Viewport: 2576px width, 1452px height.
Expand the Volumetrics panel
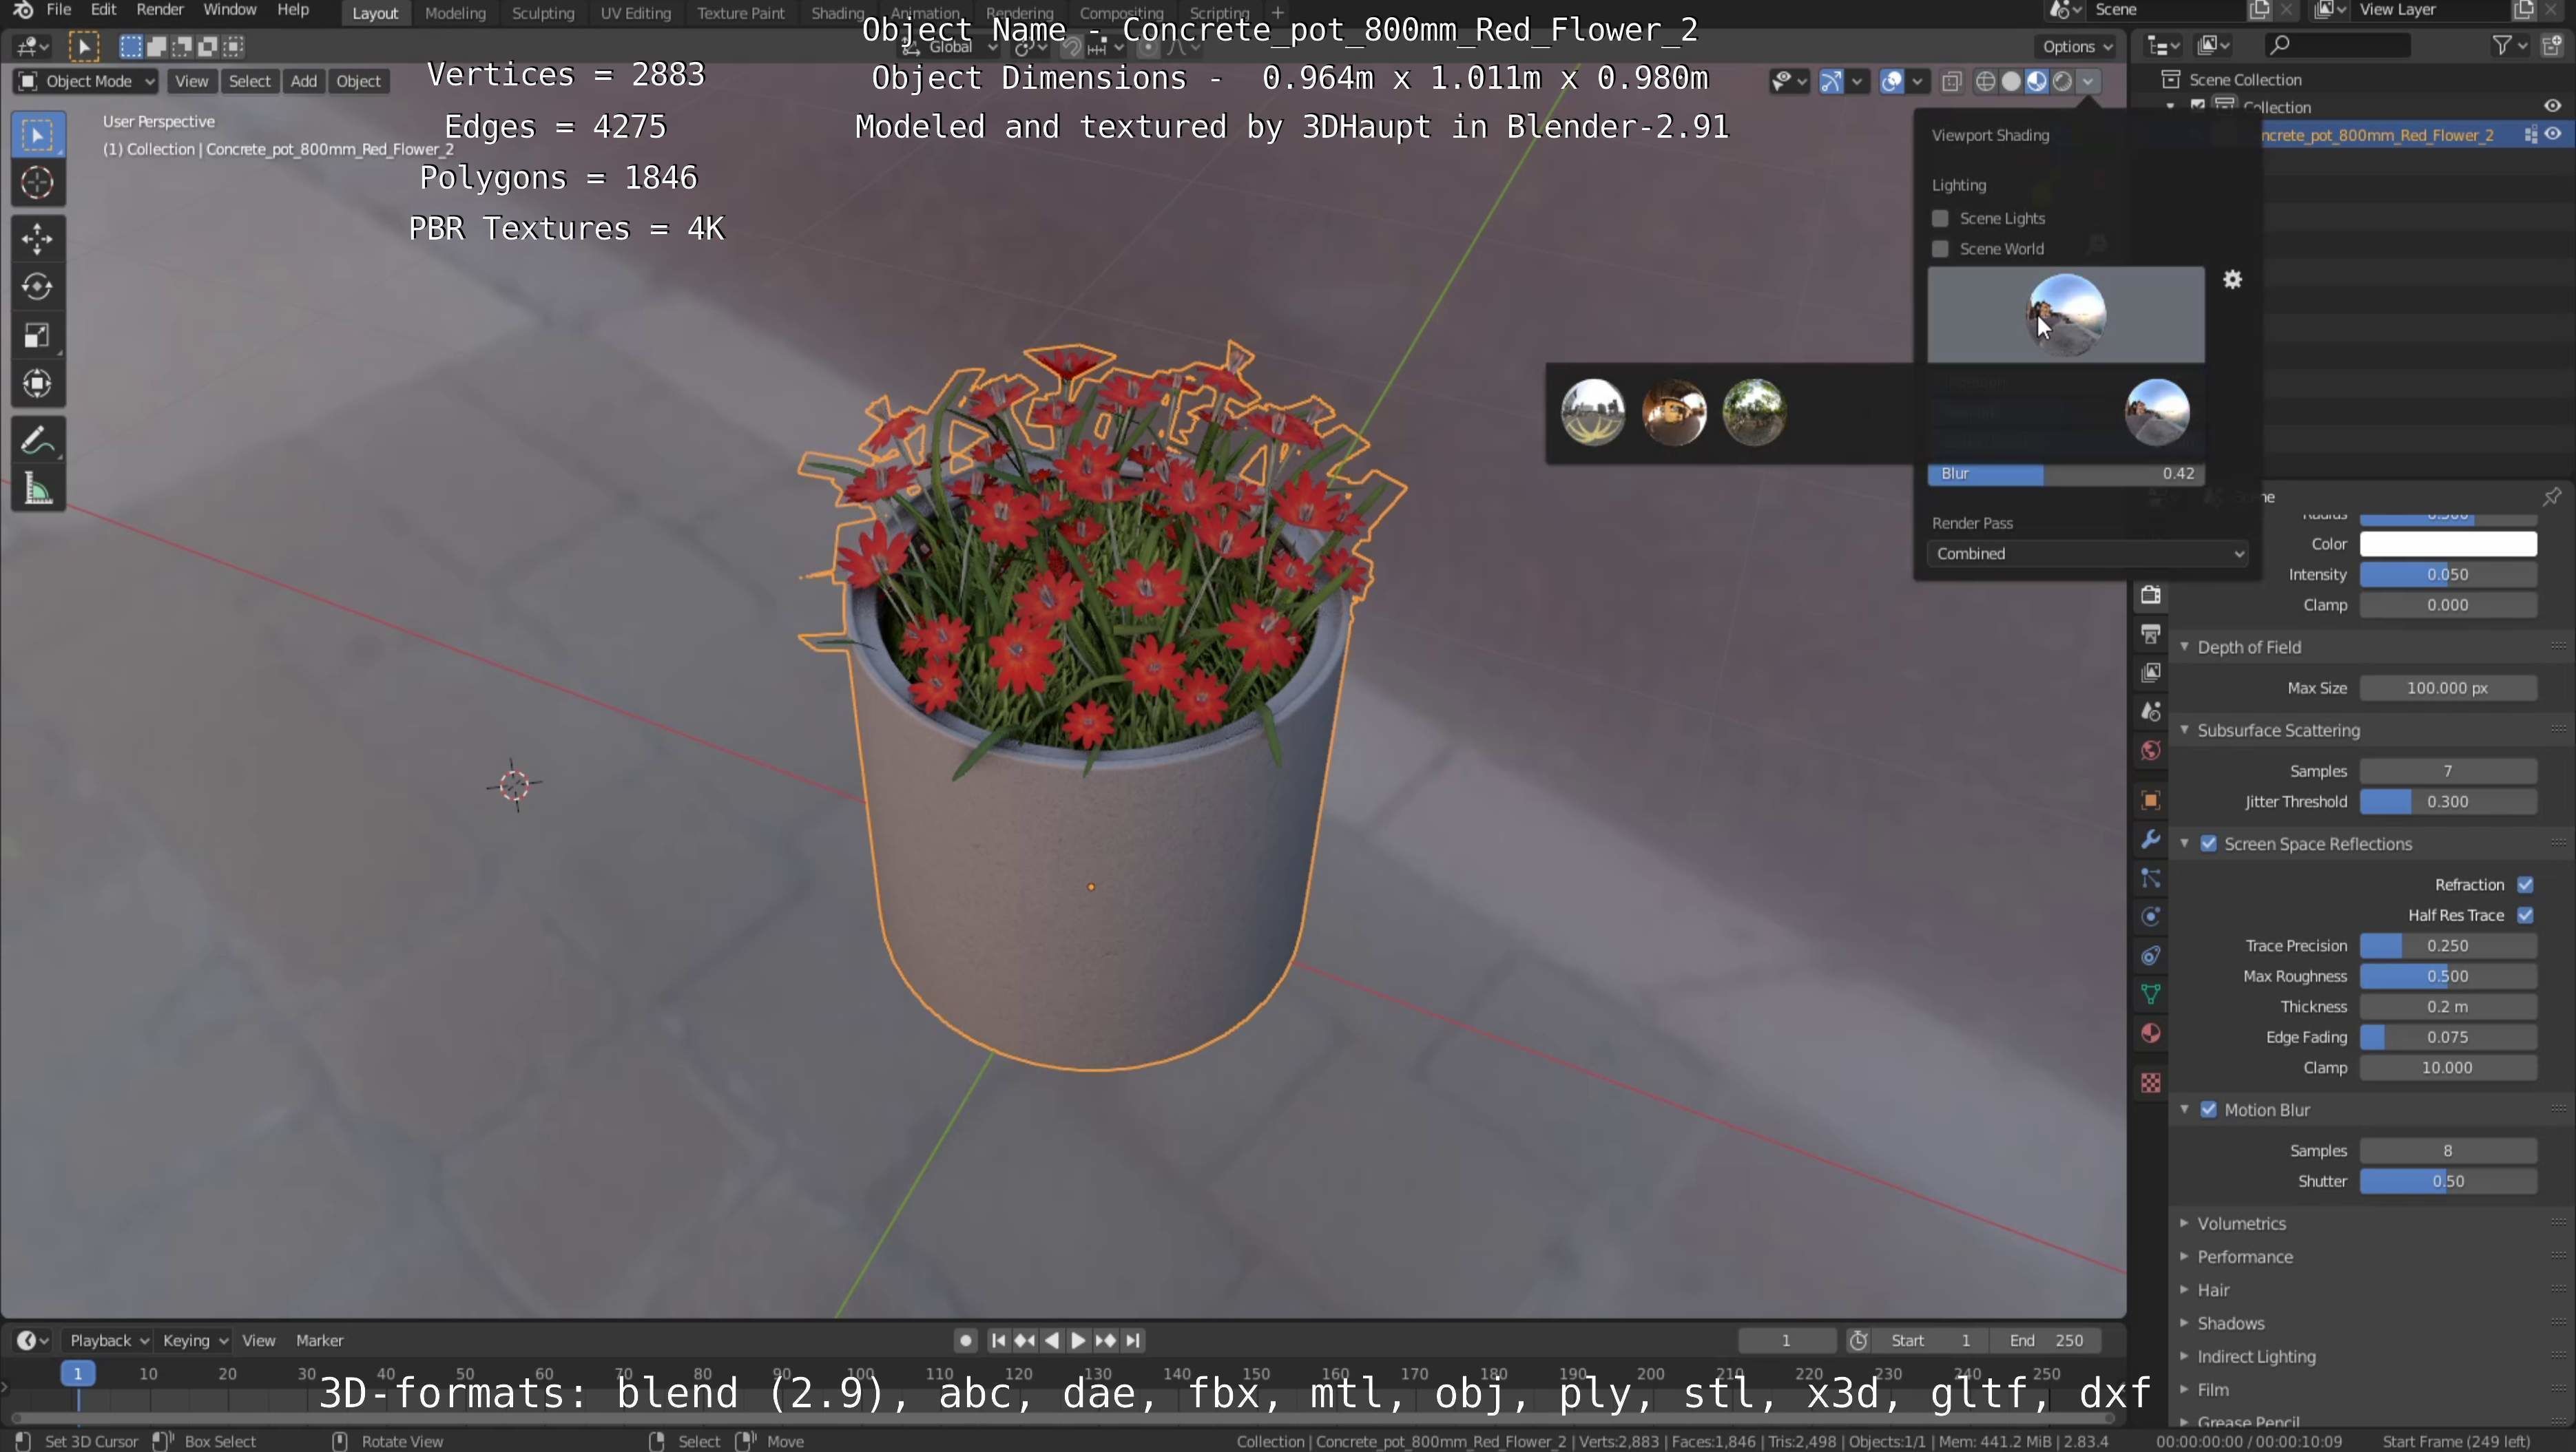tap(2241, 1223)
